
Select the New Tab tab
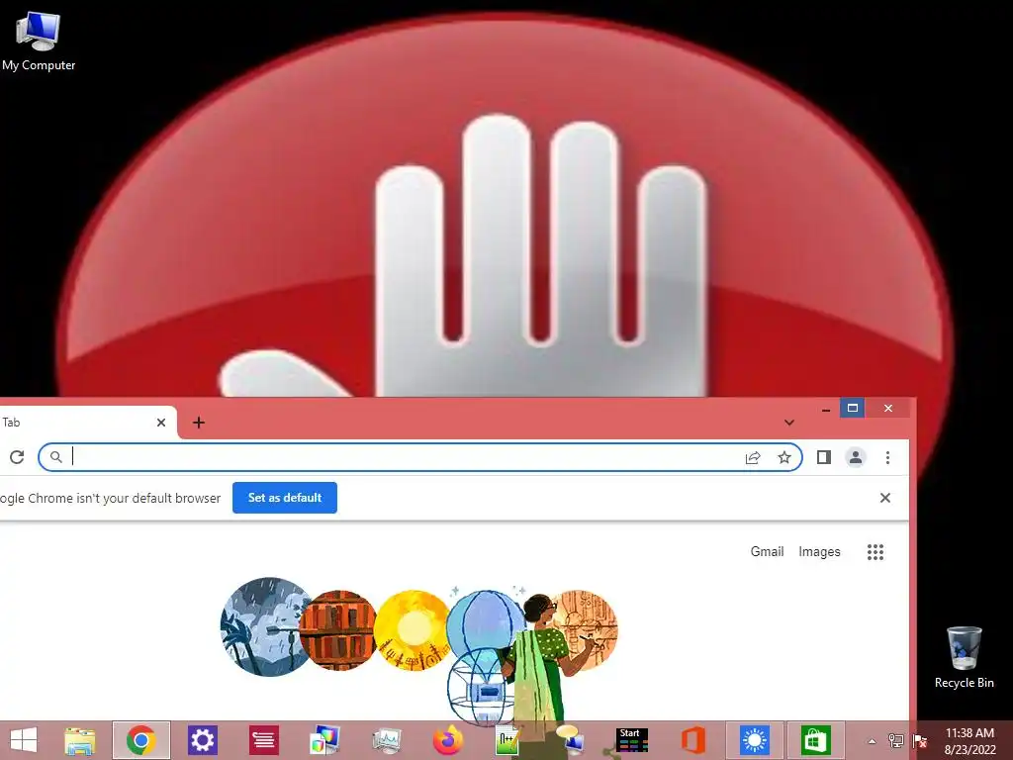(x=87, y=423)
